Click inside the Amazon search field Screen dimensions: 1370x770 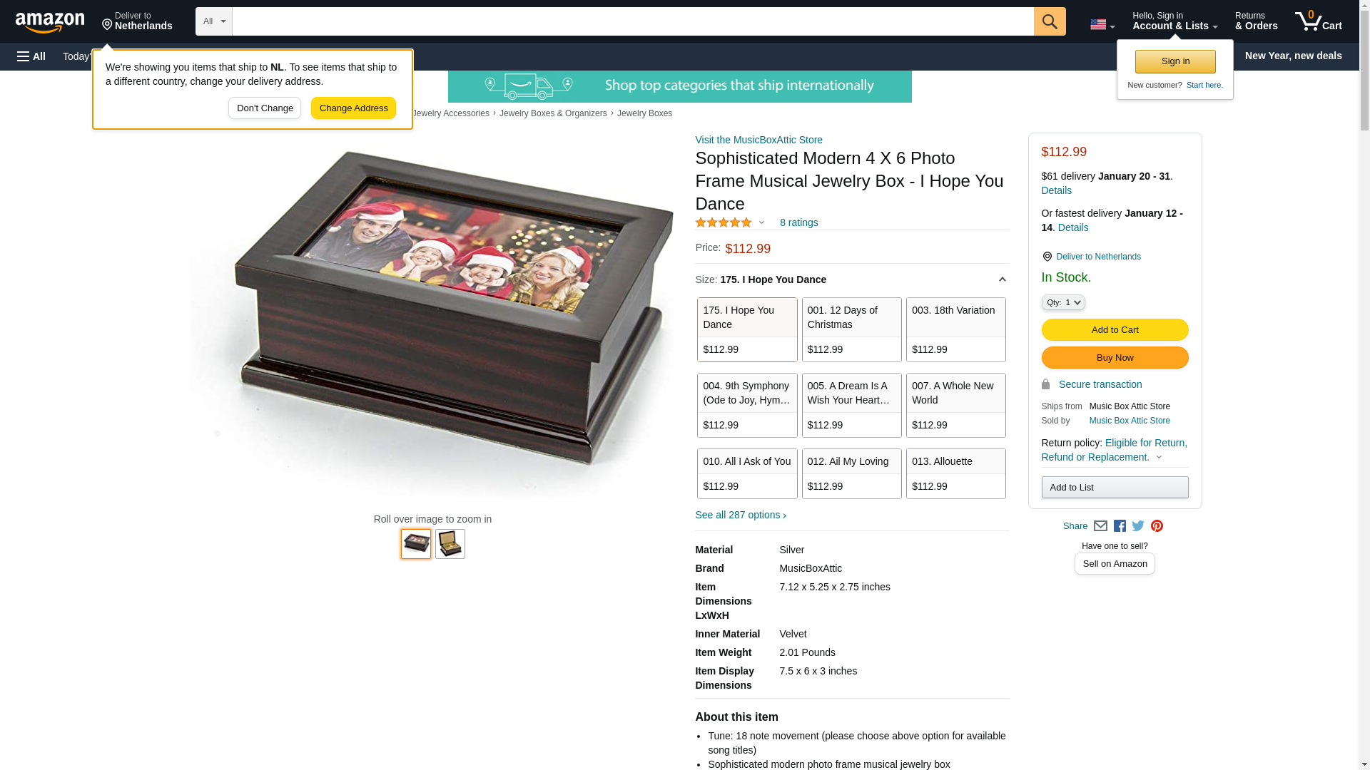point(632,21)
